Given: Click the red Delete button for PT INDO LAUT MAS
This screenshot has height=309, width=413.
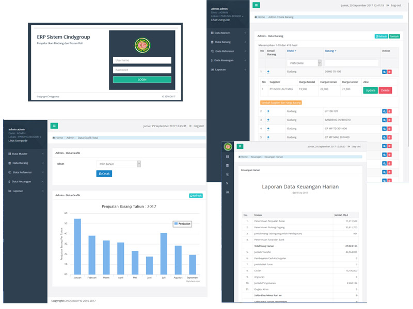Looking at the screenshot, I should point(385,90).
